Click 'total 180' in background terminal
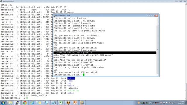 click(x=6, y=5)
